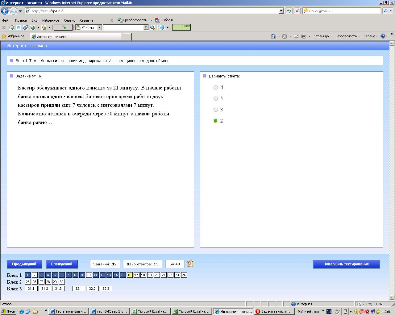Image resolution: width=395 pixels, height=316 pixels.
Task: Click the page vertical scrollbar down arrow
Action: point(392,297)
